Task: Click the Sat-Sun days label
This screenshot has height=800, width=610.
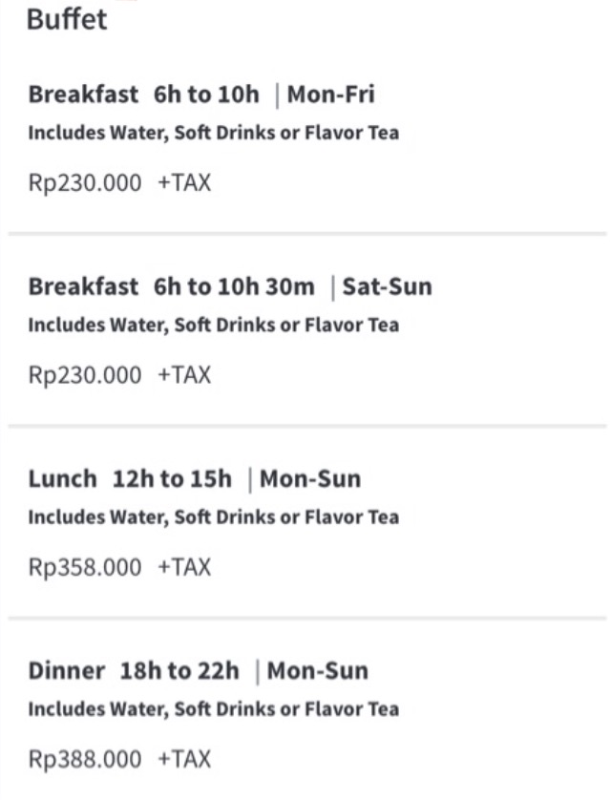Action: [x=388, y=286]
